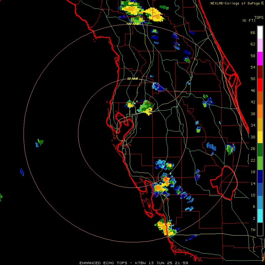Select the 50 NMI range ring label
The width and height of the screenshot is (265, 265).
click(132, 79)
